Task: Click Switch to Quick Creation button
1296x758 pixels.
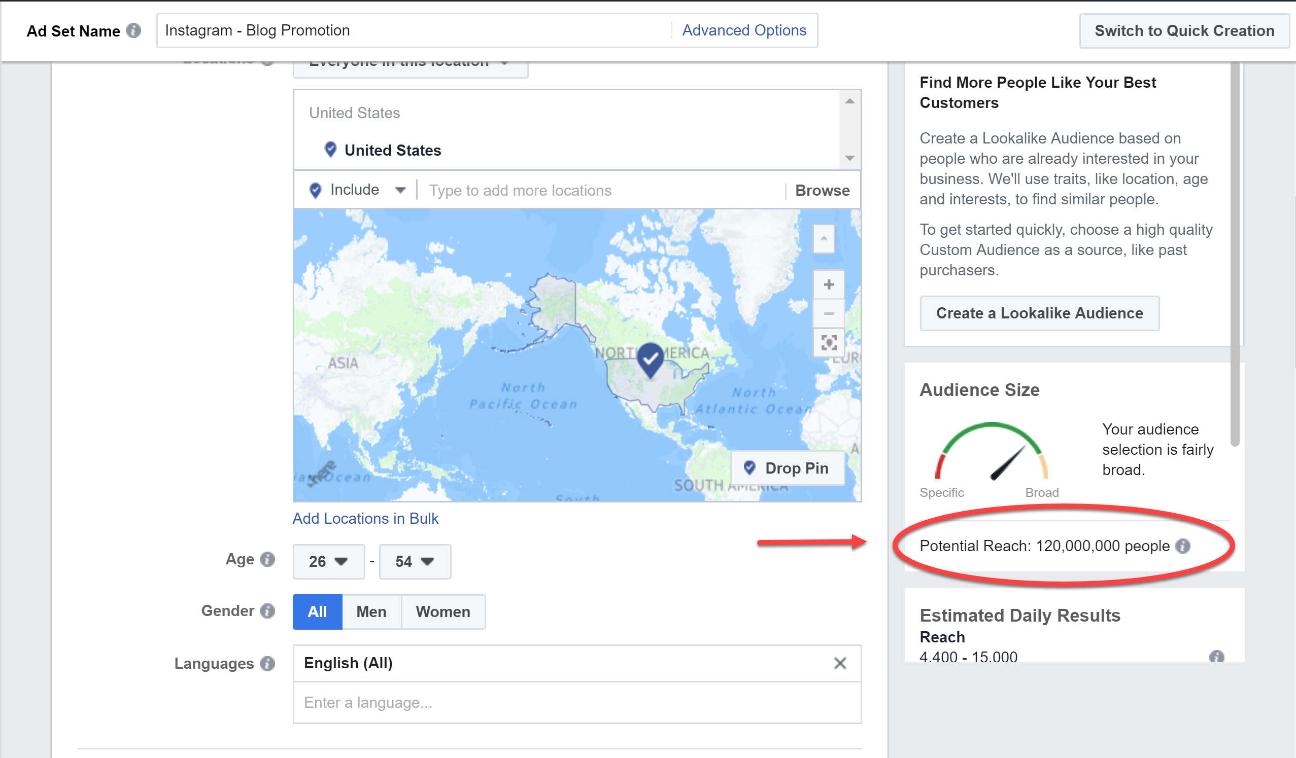Action: (1184, 31)
